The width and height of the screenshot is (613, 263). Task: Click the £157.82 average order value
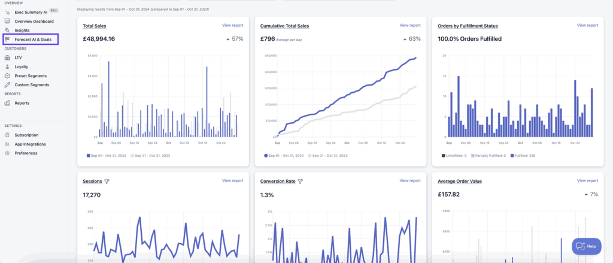coord(449,195)
